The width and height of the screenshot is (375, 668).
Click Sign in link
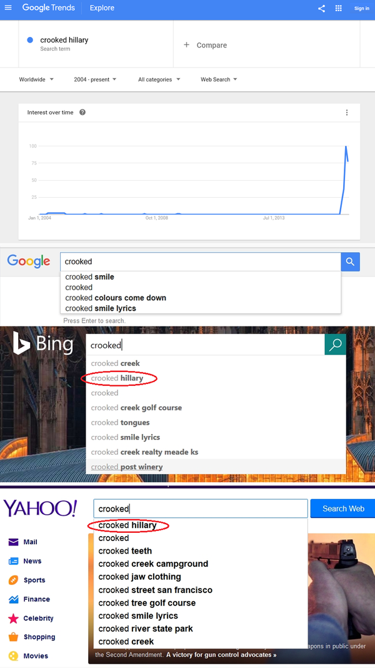click(361, 8)
